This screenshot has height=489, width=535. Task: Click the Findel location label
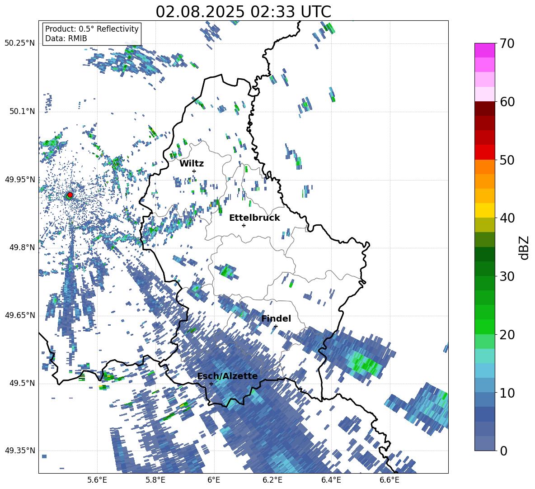point(276,318)
